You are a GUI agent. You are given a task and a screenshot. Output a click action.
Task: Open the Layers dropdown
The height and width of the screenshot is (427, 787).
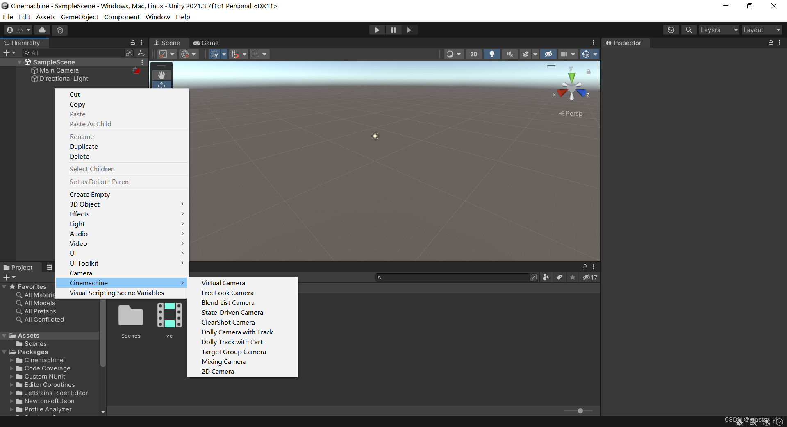tap(719, 30)
